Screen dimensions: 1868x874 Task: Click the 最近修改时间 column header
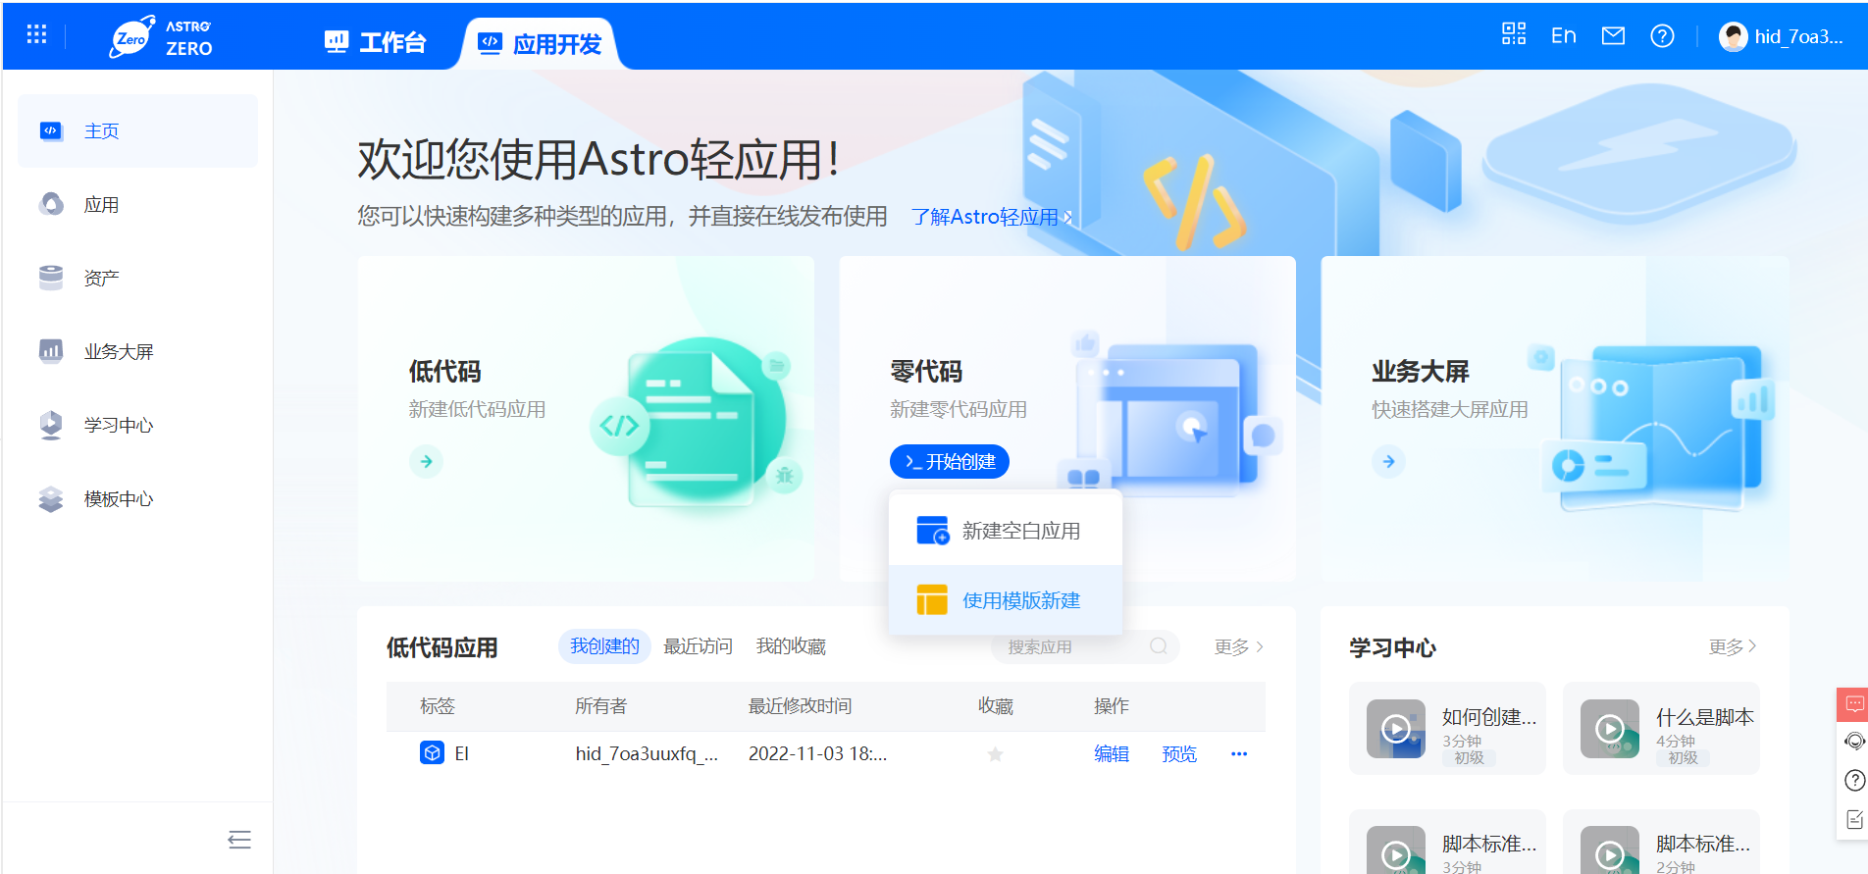[800, 706]
